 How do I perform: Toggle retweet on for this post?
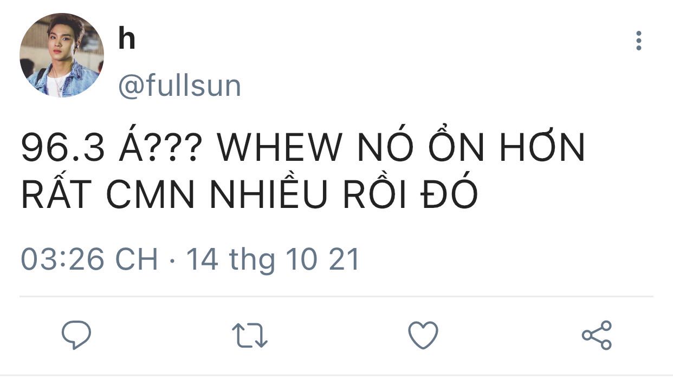point(249,336)
